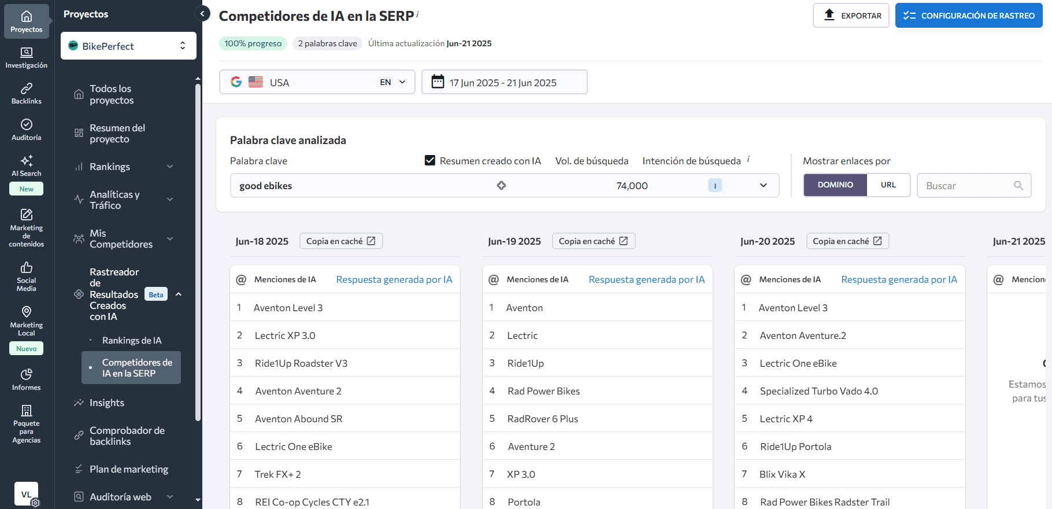Open Respuesta generada por IA for Jun-20

[899, 279]
